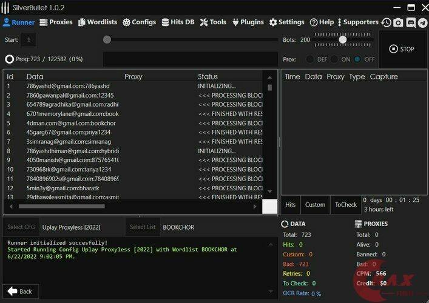This screenshot has width=429, height=303.
Task: Click the log panel scroll down arrow
Action: pyautogui.click(x=270, y=291)
